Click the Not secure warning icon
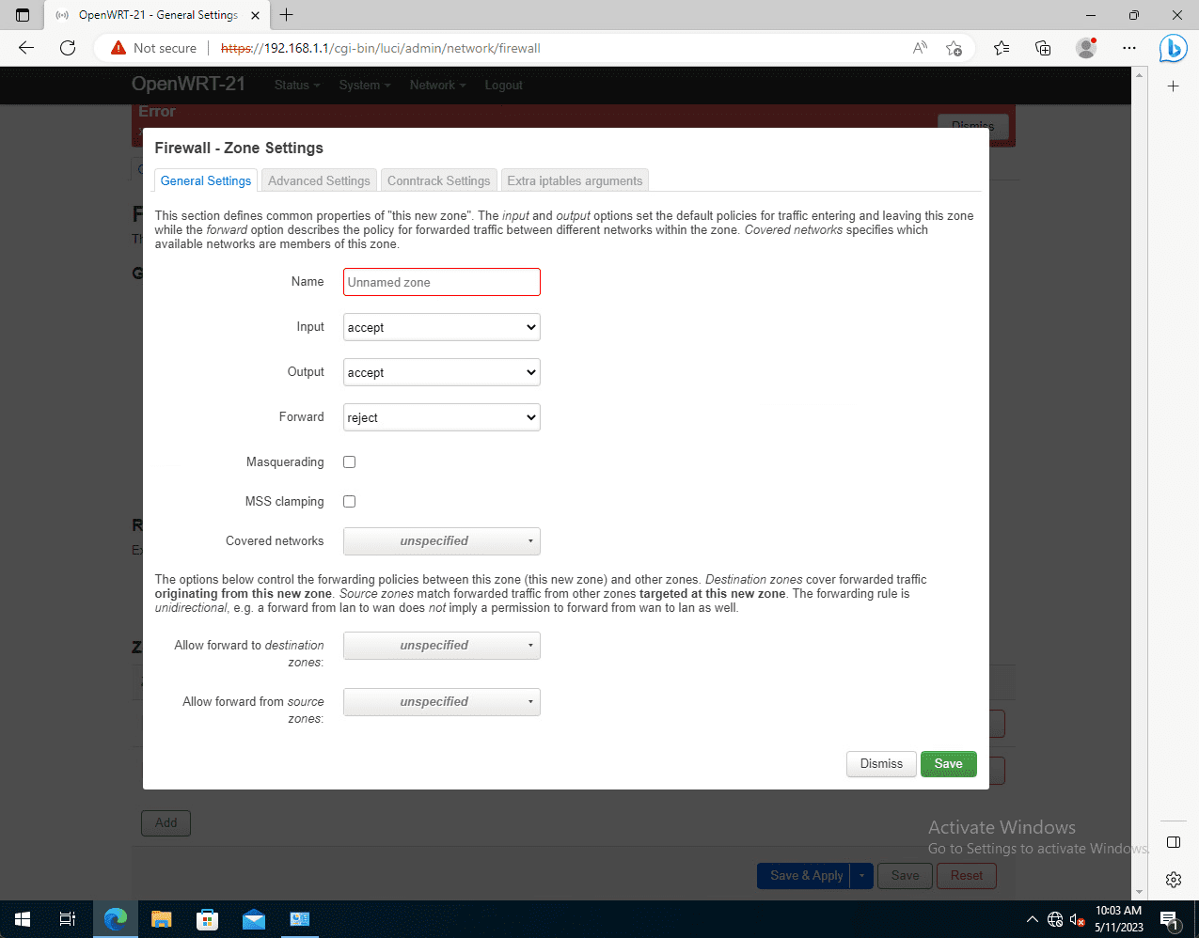The image size is (1199, 938). pos(118,48)
